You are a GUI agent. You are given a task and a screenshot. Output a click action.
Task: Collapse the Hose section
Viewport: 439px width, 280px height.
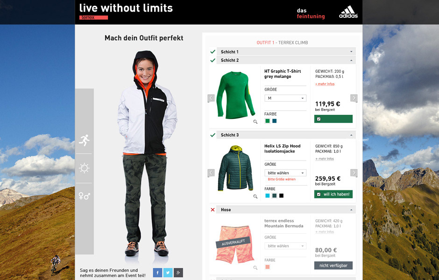click(286, 210)
